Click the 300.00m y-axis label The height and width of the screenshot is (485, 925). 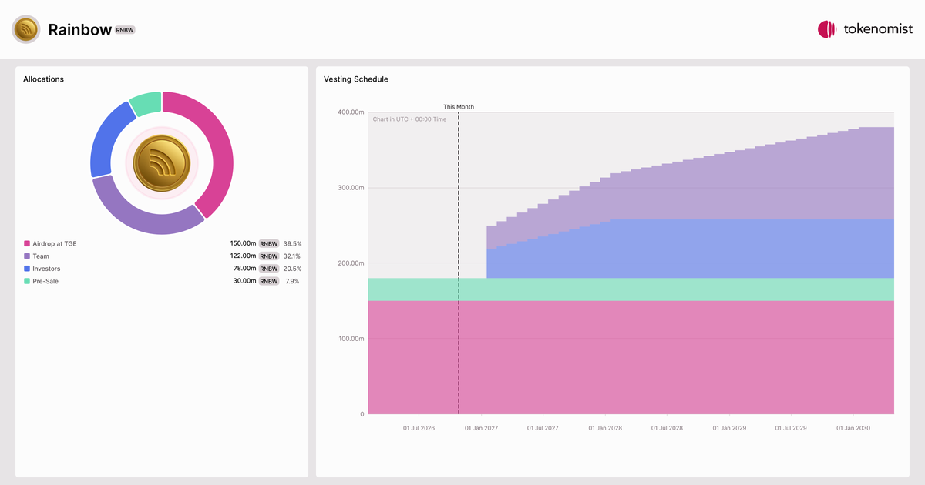(351, 188)
